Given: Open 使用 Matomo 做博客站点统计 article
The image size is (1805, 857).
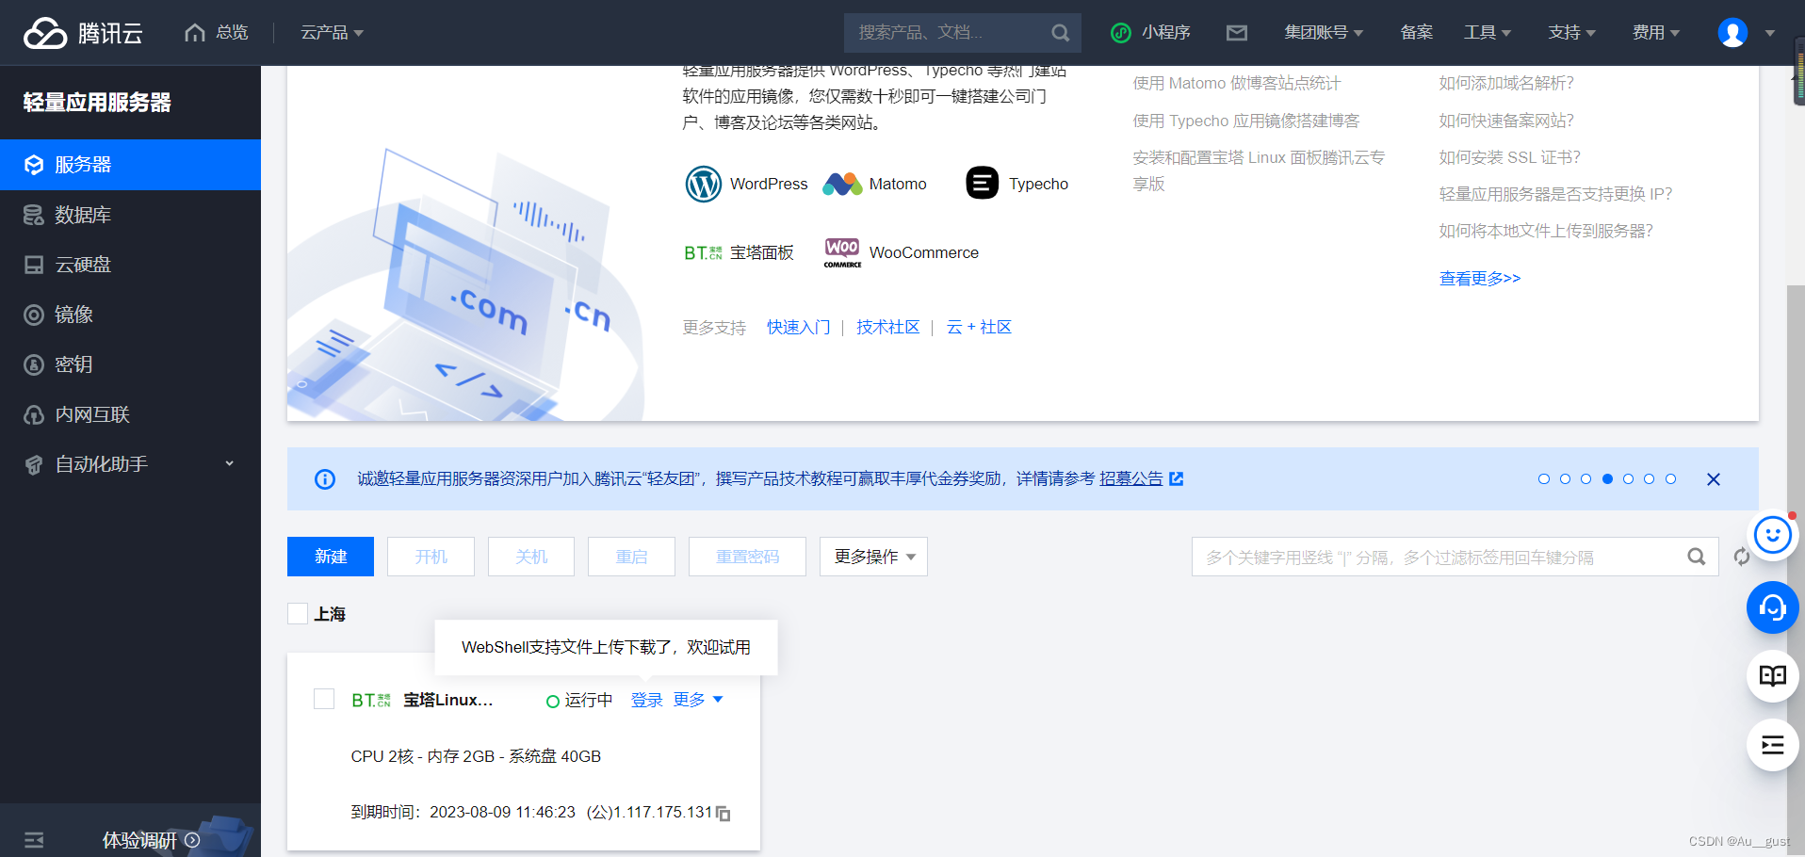Looking at the screenshot, I should pos(1236,83).
